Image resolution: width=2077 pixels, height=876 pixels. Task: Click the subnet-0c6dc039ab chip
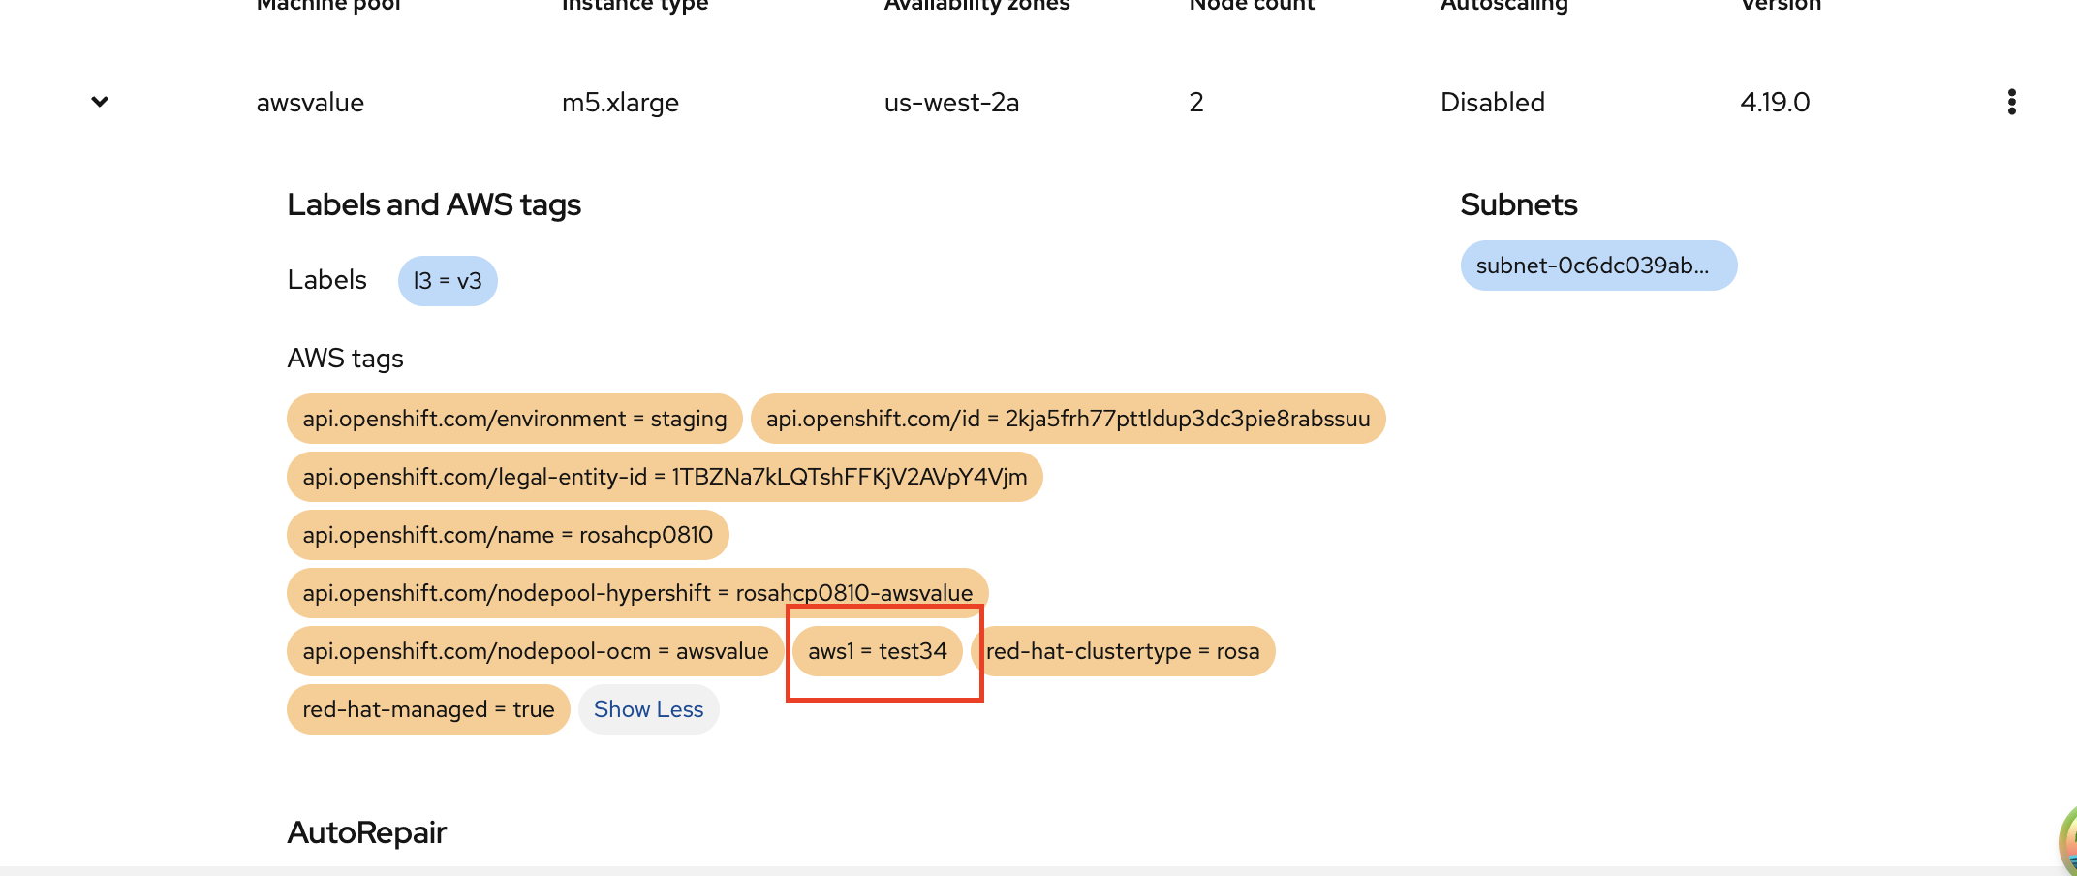[x=1597, y=266]
